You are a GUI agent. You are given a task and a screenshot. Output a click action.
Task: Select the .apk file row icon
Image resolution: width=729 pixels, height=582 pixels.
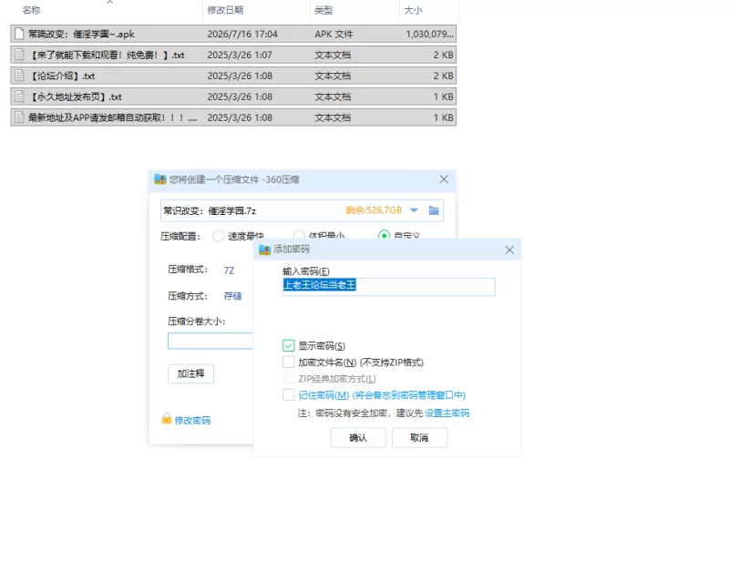tap(19, 34)
